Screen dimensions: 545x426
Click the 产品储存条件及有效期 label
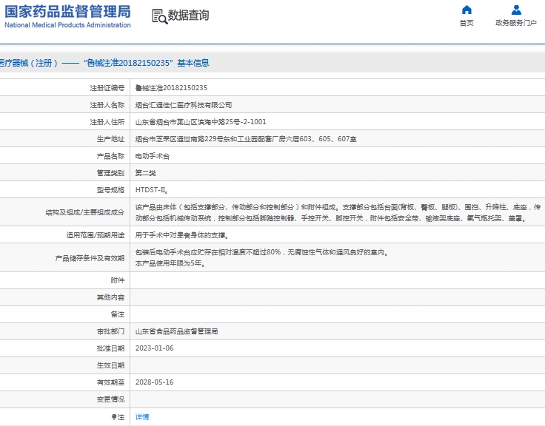coord(90,258)
